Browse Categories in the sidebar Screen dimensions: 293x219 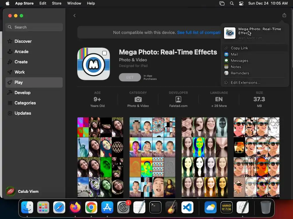(x=34, y=103)
